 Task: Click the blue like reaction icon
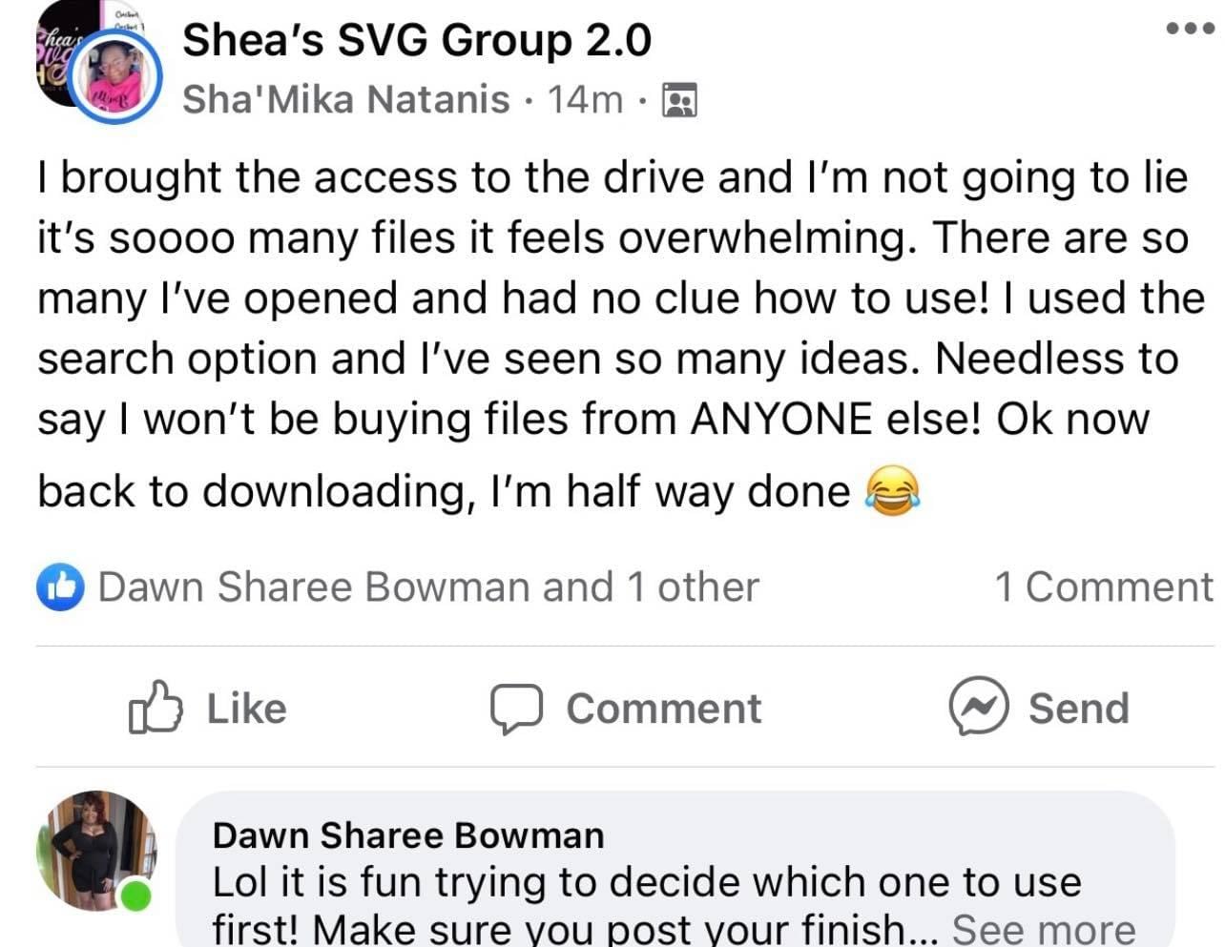coord(60,587)
